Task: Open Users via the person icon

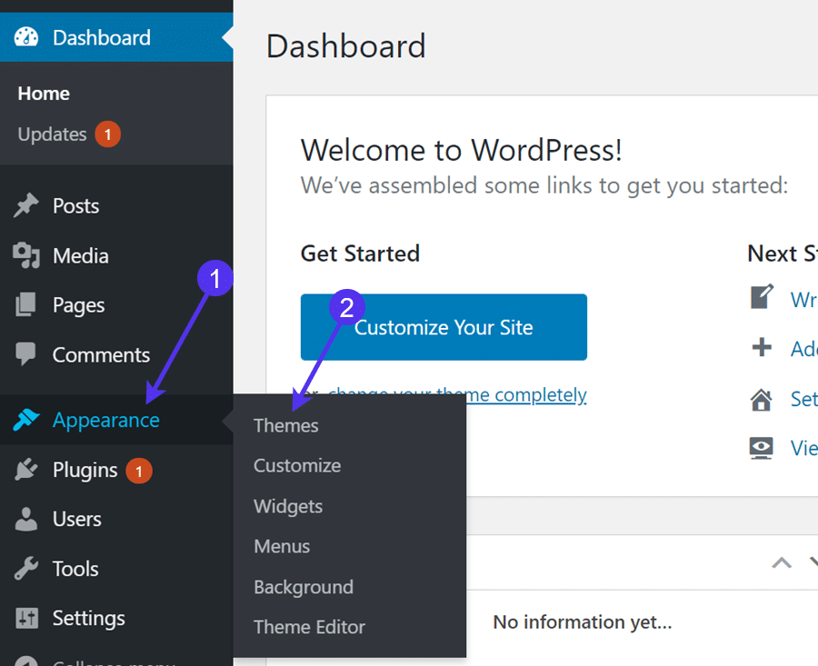Action: [25, 519]
